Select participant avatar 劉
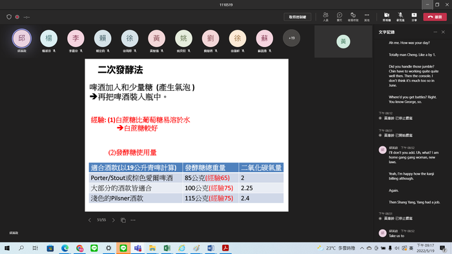 coord(211,38)
